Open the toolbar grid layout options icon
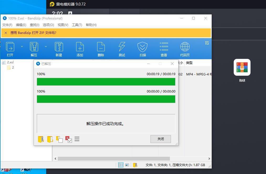The height and width of the screenshot is (174, 266). click(207, 43)
